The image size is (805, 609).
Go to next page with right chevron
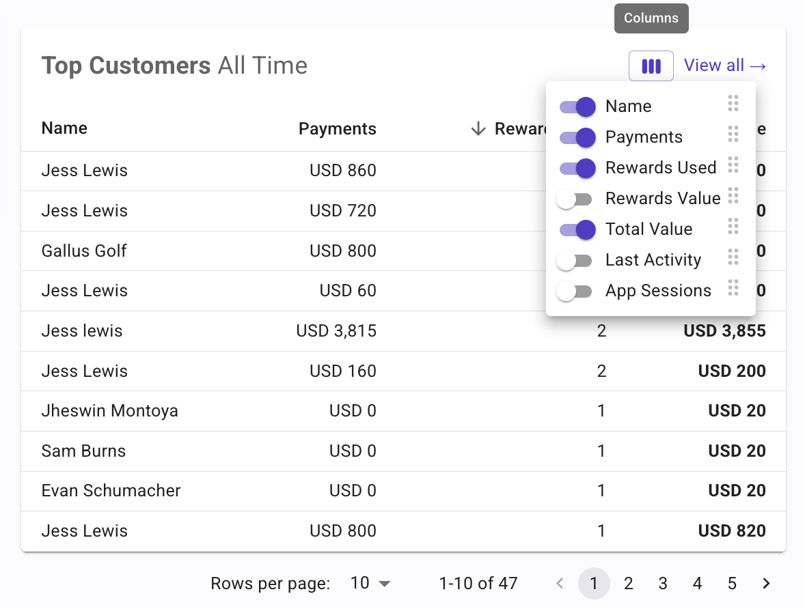pos(766,584)
